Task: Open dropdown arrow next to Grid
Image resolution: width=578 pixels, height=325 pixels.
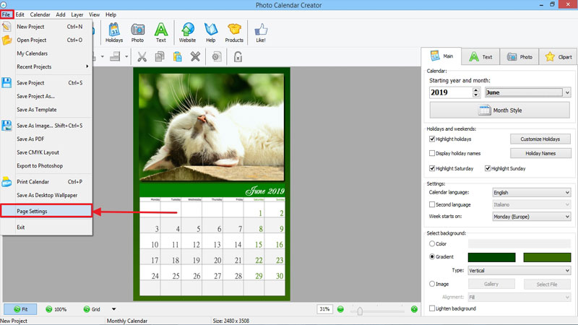Action: point(114,309)
